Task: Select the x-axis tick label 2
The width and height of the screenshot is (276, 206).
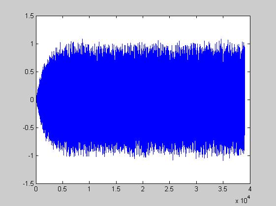Action: click(143, 189)
